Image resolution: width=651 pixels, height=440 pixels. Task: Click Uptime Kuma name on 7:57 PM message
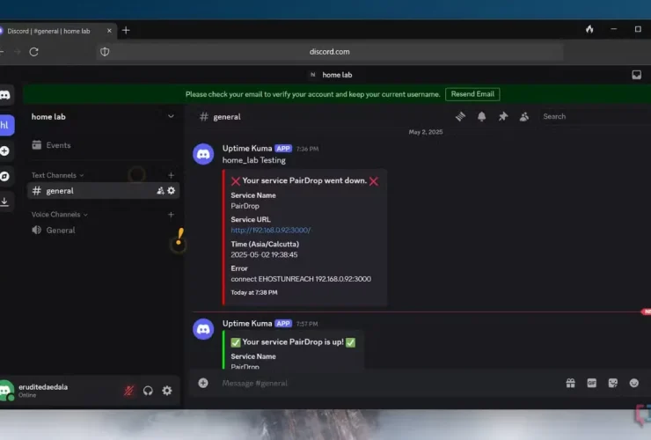247,323
